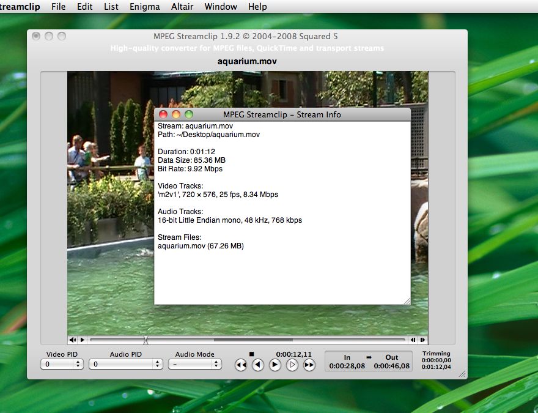Click the Streamclip application menu

pos(20,7)
